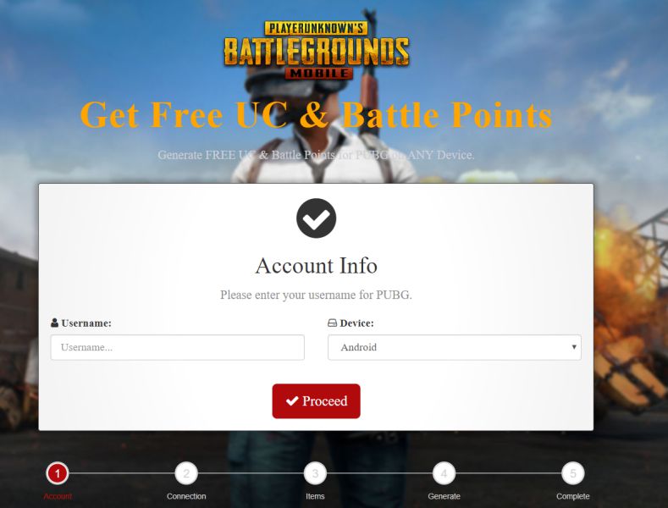This screenshot has height=508, width=668.
Task: Select step 2 Connection circle
Action: click(186, 473)
